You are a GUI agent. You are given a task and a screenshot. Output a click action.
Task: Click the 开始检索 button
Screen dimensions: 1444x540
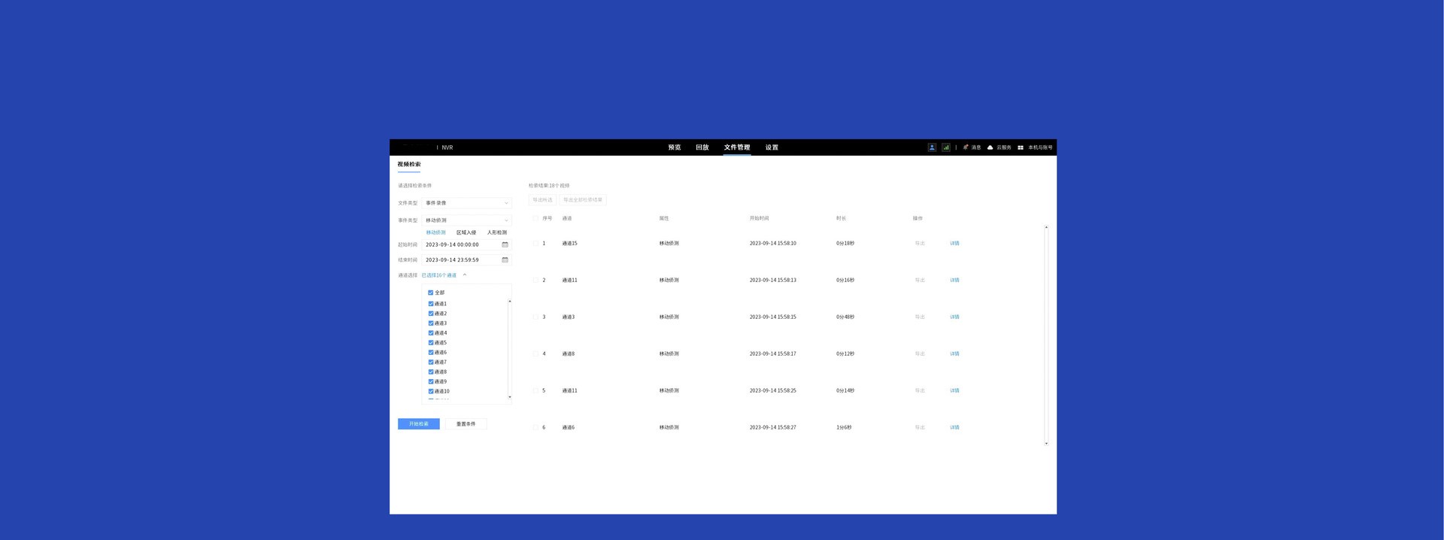[x=419, y=424]
